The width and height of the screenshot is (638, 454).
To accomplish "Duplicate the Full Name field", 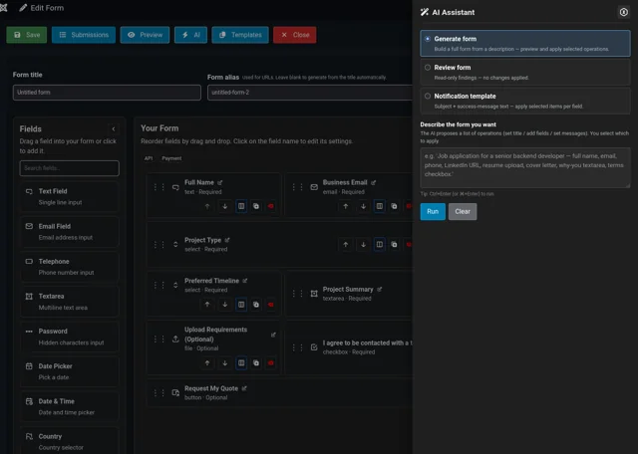I will click(x=256, y=206).
